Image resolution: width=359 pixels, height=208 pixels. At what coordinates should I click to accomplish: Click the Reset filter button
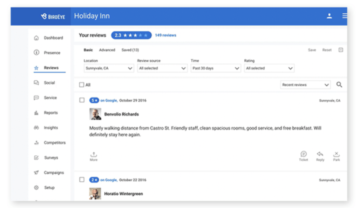[327, 50]
